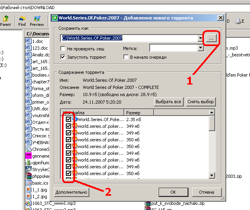Expand the 'Метка' label combo box
This screenshot has width=250, height=210.
point(200,48)
